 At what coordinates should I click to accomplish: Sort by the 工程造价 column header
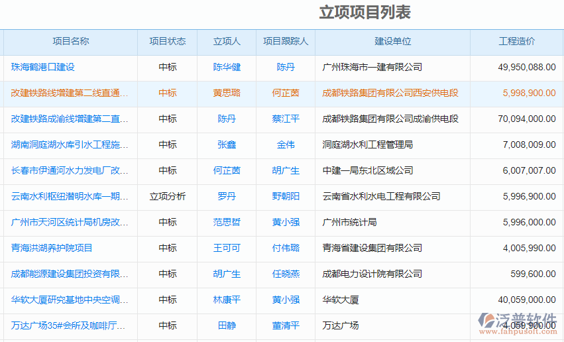[516, 41]
